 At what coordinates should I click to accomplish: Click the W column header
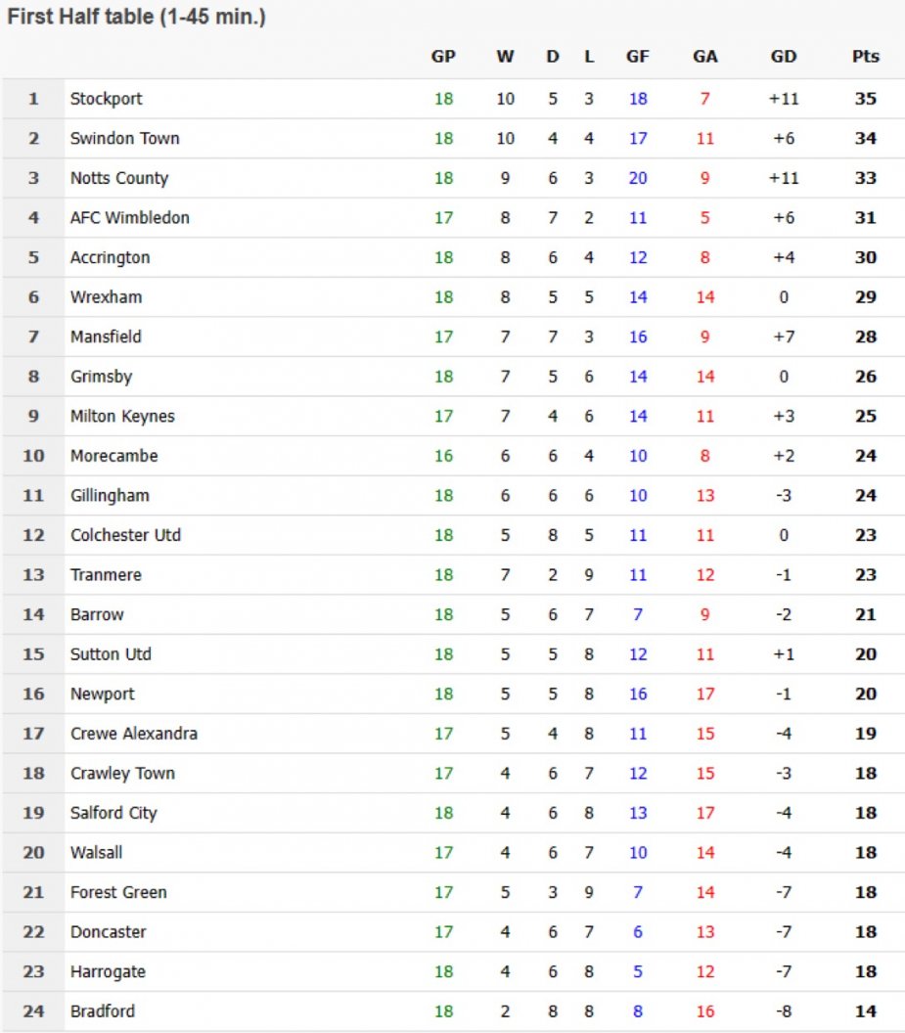[x=505, y=57]
